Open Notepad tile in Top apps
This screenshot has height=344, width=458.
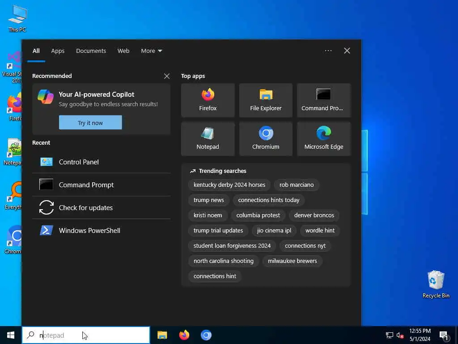[x=208, y=139]
